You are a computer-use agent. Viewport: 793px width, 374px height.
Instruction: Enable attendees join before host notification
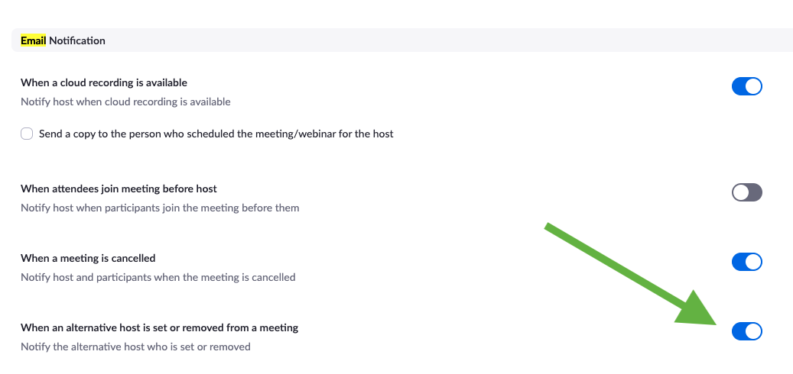click(746, 192)
